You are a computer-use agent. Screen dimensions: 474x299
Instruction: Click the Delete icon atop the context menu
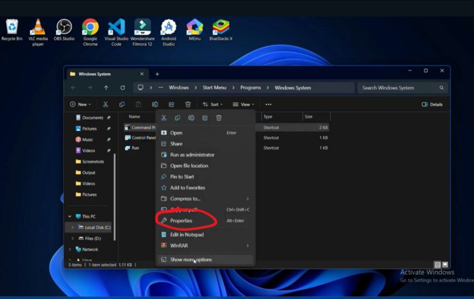point(219,118)
